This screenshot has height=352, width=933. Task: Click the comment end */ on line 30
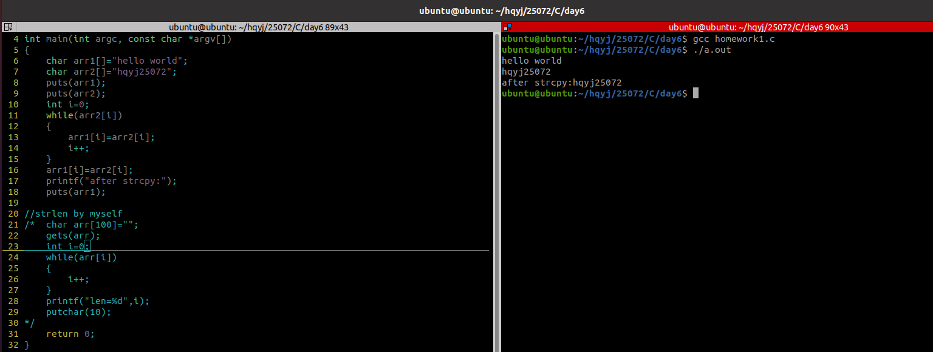[30, 323]
